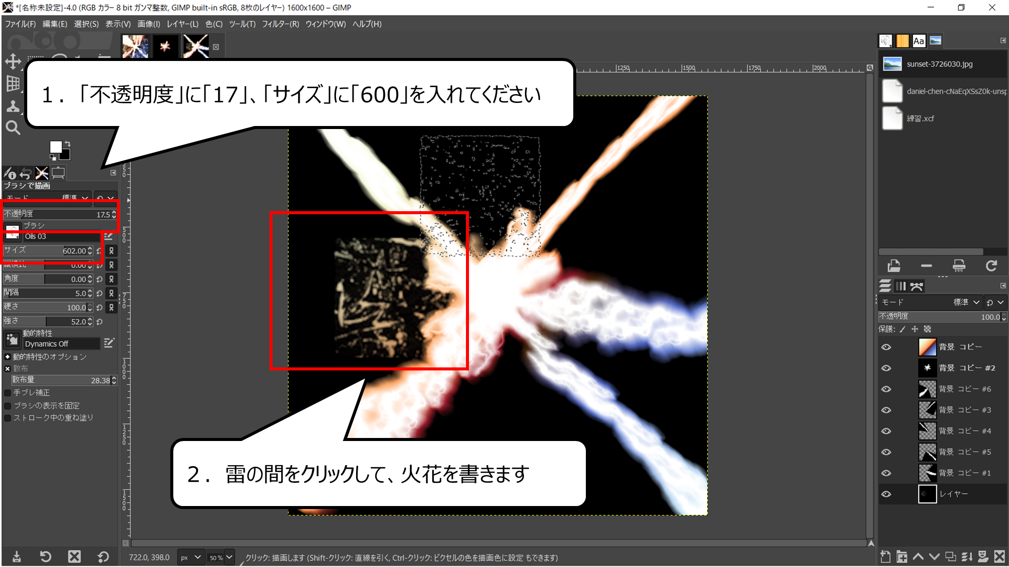Adjust the tool opacity slider at 17.5
Image resolution: width=1009 pixels, height=567 pixels.
coord(60,214)
